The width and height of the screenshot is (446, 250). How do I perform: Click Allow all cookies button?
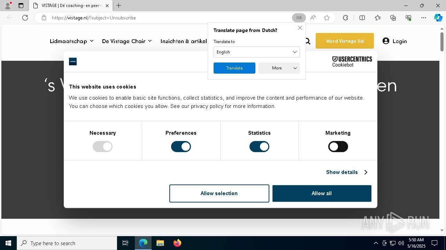pos(322,193)
